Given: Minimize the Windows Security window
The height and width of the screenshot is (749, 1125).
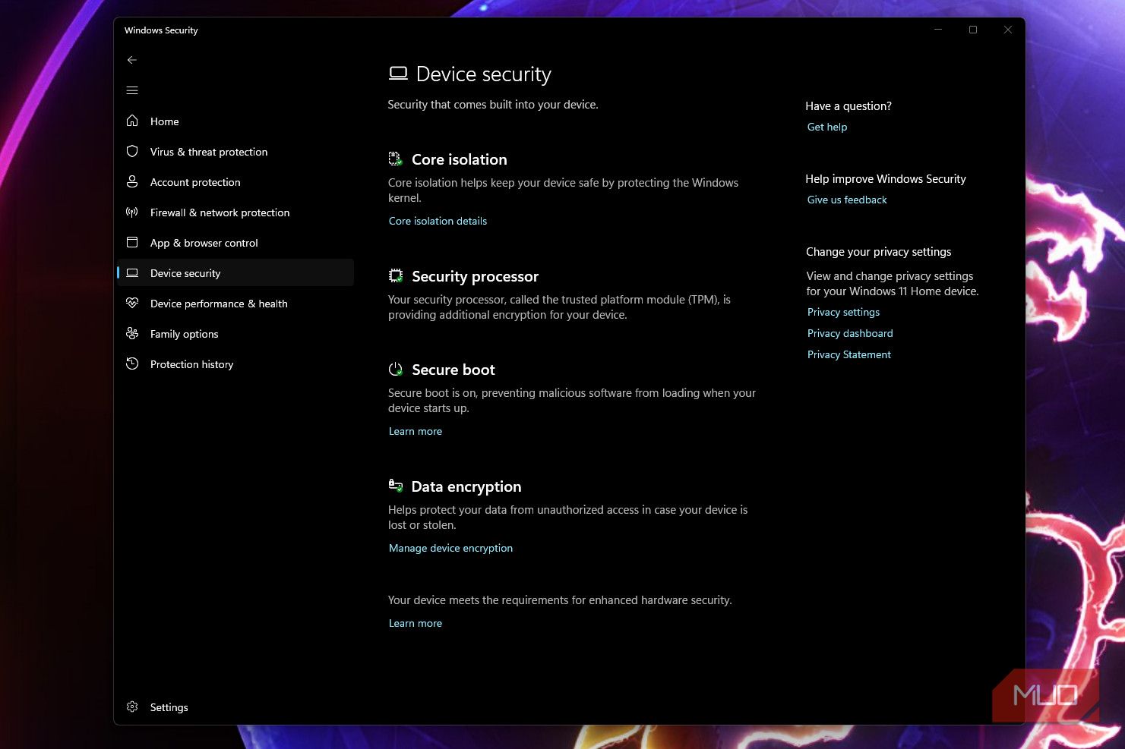Looking at the screenshot, I should click(x=938, y=30).
